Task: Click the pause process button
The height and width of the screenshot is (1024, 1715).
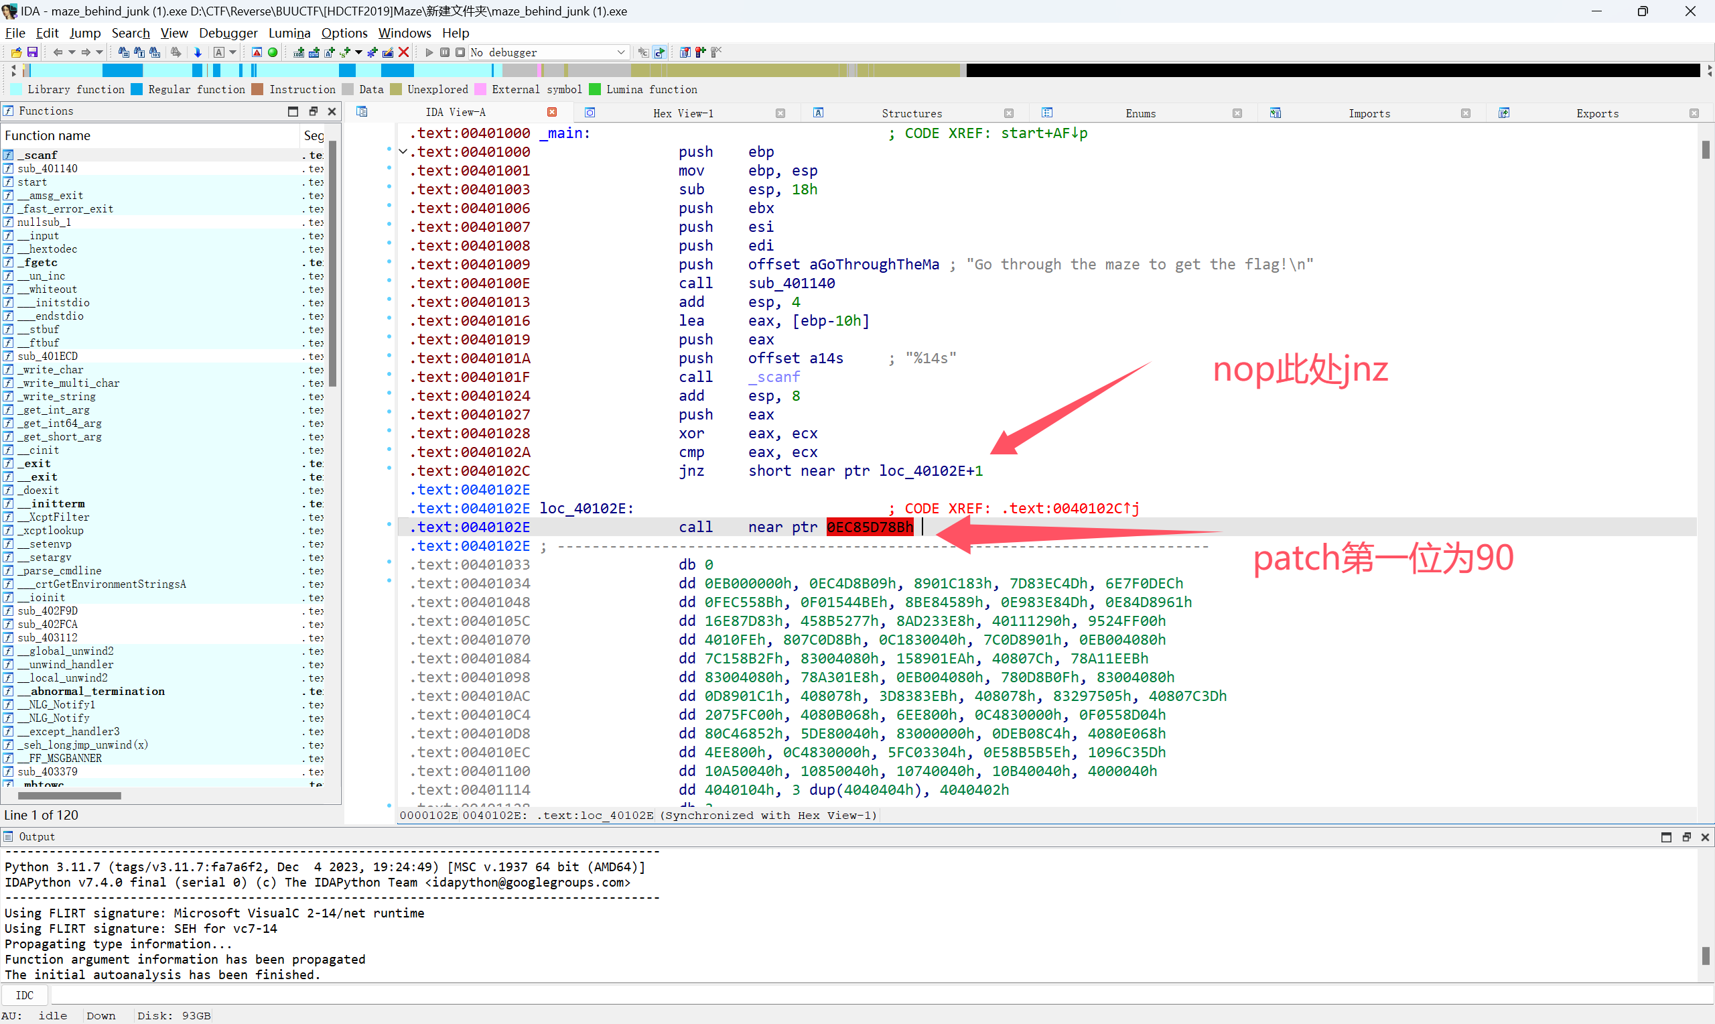Action: [445, 52]
